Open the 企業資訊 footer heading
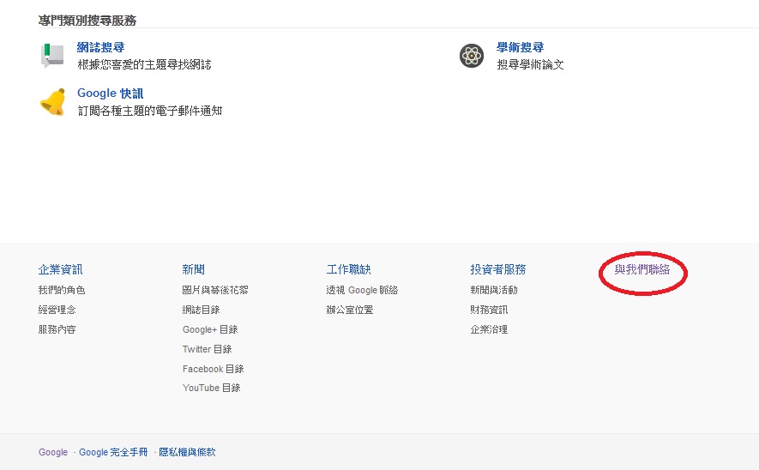The width and height of the screenshot is (759, 470). coord(60,270)
